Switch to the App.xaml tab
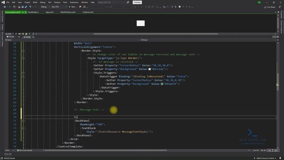 point(49,12)
